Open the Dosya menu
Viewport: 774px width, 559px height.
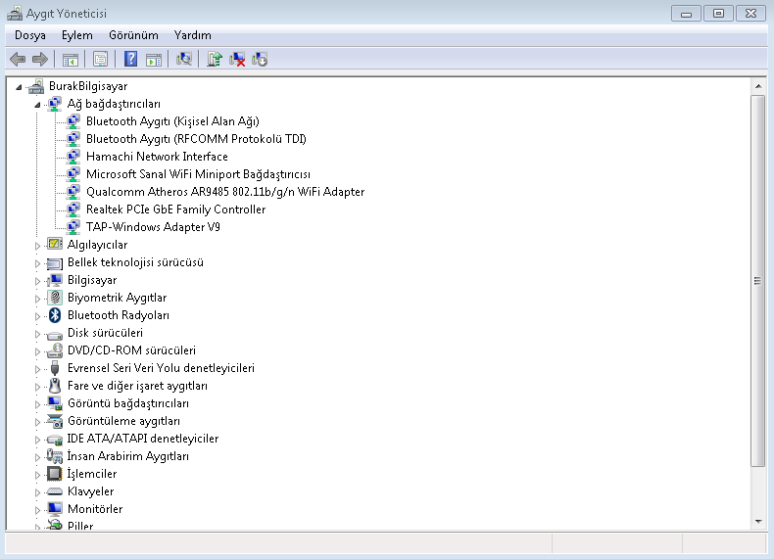30,35
